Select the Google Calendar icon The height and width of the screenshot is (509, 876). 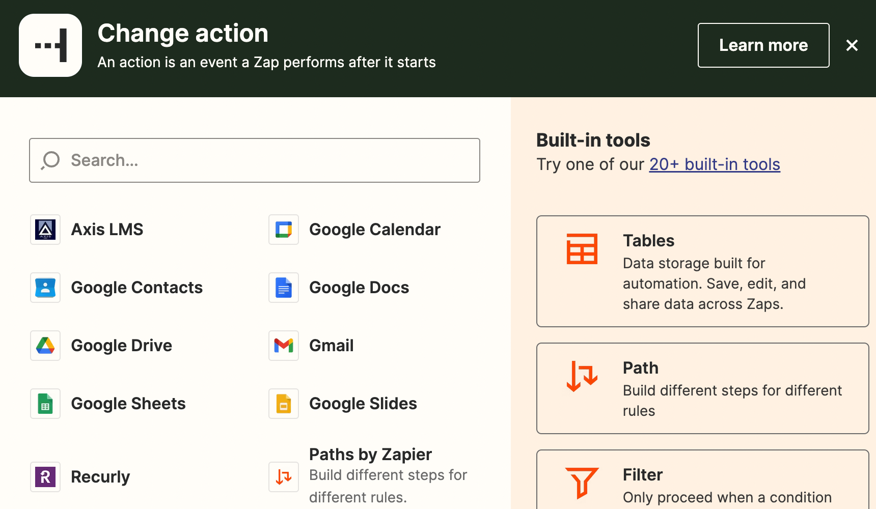coord(284,230)
